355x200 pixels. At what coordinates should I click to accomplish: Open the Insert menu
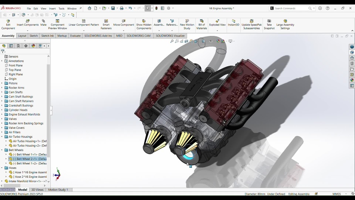coord(52,9)
